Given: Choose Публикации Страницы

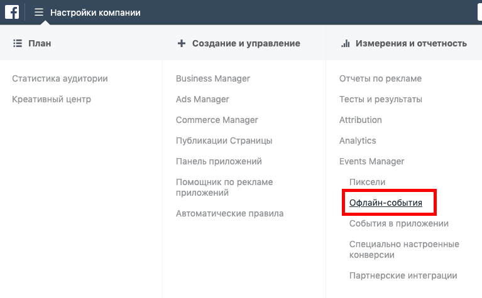Looking at the screenshot, I should (224, 141).
